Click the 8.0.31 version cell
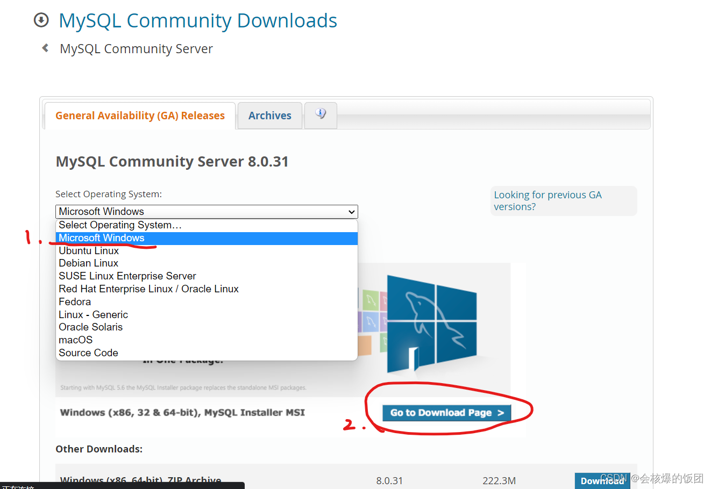The height and width of the screenshot is (489, 711). click(389, 481)
